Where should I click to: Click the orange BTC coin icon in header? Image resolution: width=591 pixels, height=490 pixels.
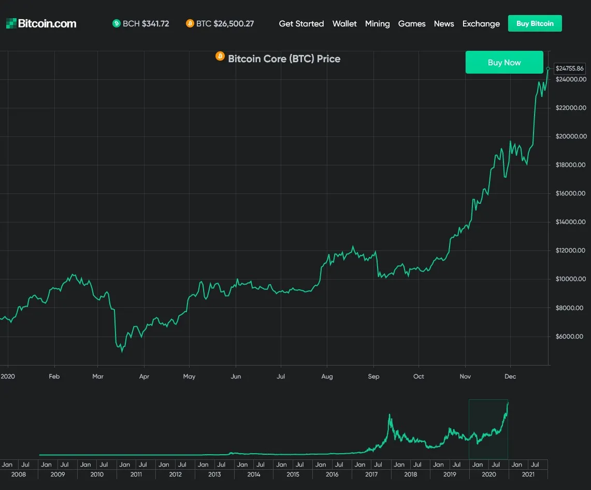tap(190, 23)
